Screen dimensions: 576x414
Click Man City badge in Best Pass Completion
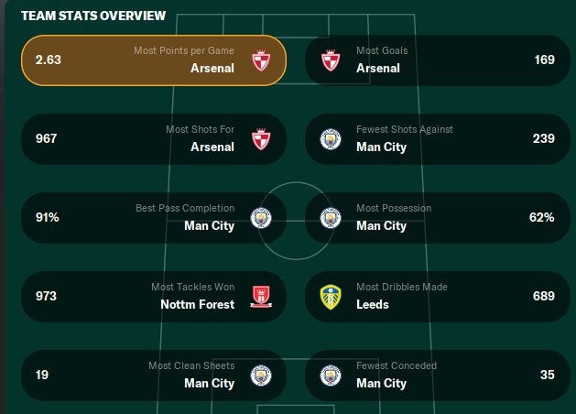pyautogui.click(x=261, y=218)
